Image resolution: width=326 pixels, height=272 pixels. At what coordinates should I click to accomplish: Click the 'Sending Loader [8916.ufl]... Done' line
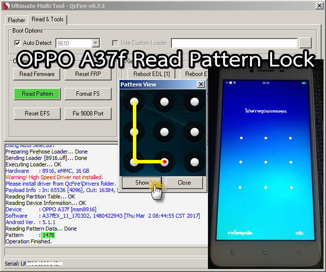46,158
